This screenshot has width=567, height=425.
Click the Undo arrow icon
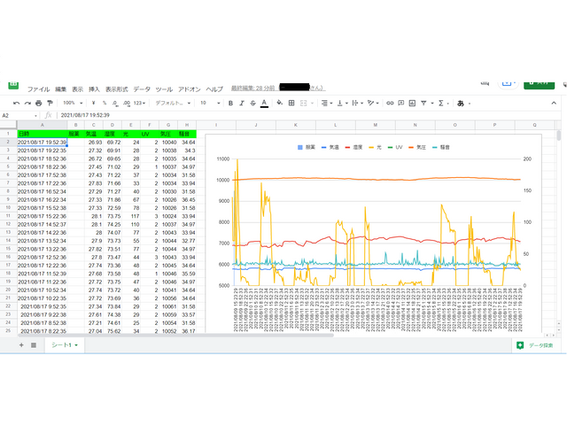[17, 103]
